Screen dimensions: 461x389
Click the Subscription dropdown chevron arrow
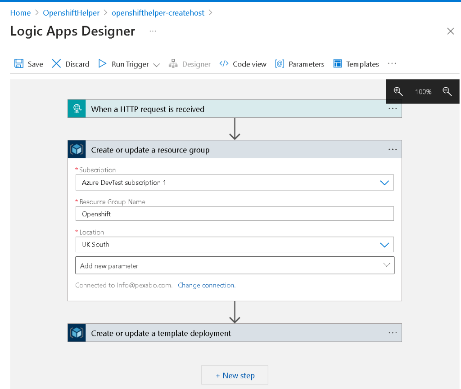coord(384,183)
